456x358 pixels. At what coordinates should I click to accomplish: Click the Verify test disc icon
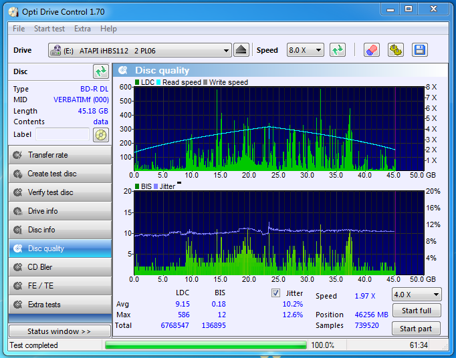pos(17,192)
